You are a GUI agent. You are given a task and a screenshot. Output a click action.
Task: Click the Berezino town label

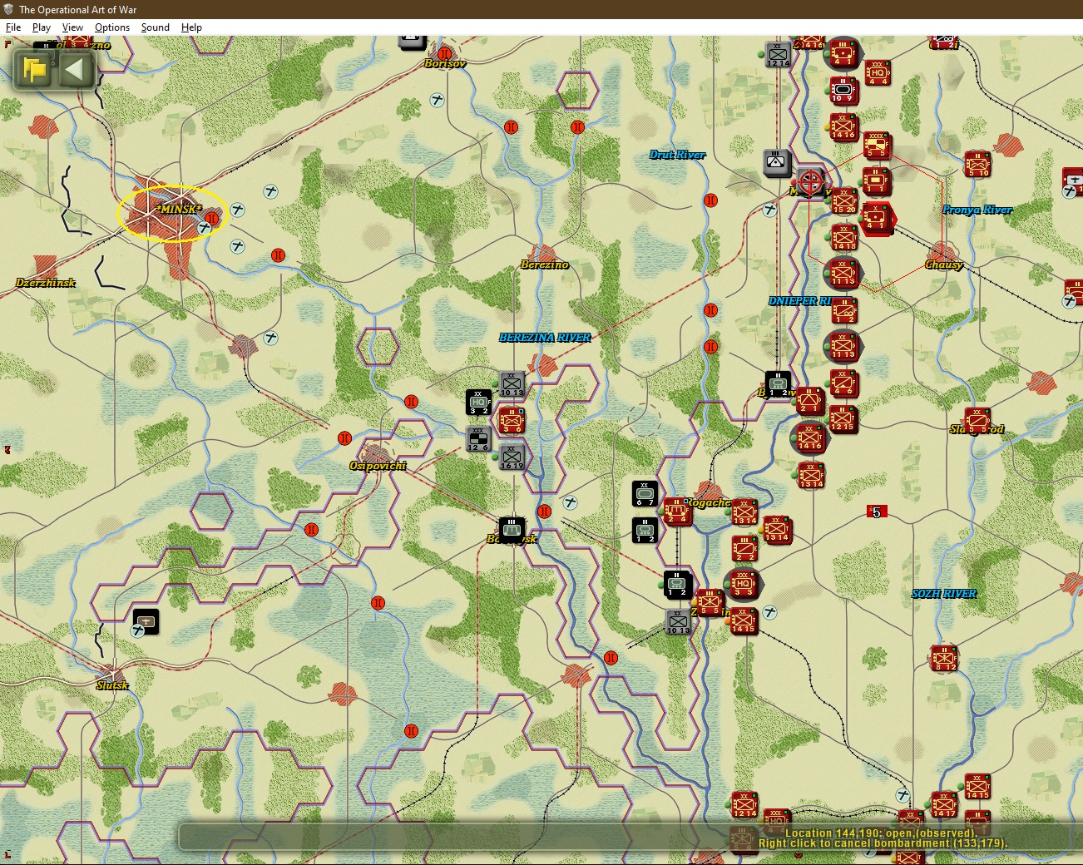point(545,264)
